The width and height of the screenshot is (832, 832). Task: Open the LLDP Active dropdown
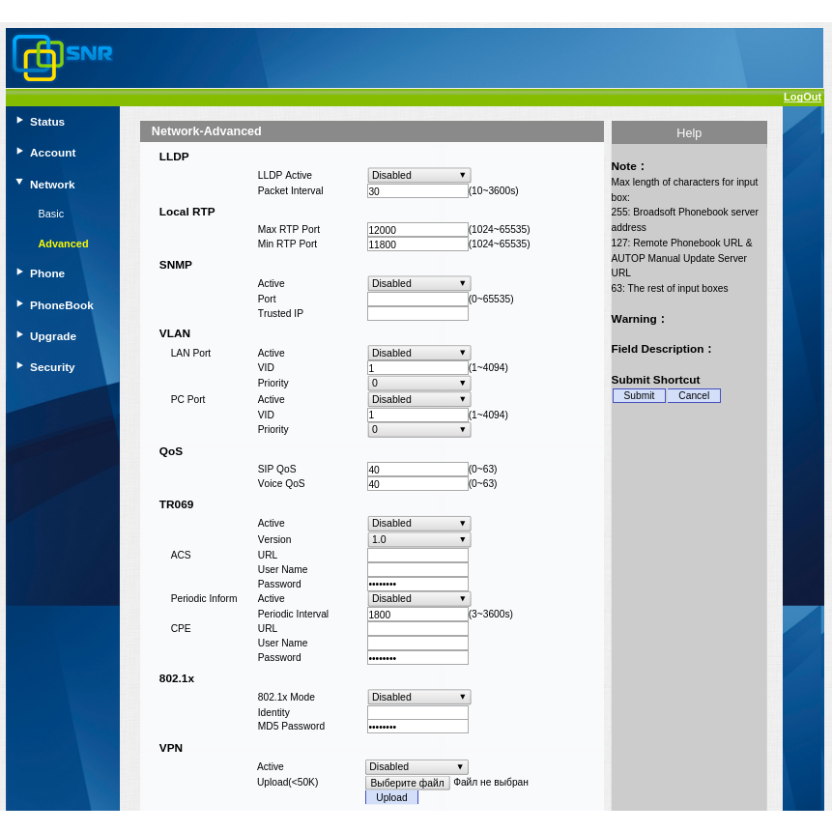[418, 175]
